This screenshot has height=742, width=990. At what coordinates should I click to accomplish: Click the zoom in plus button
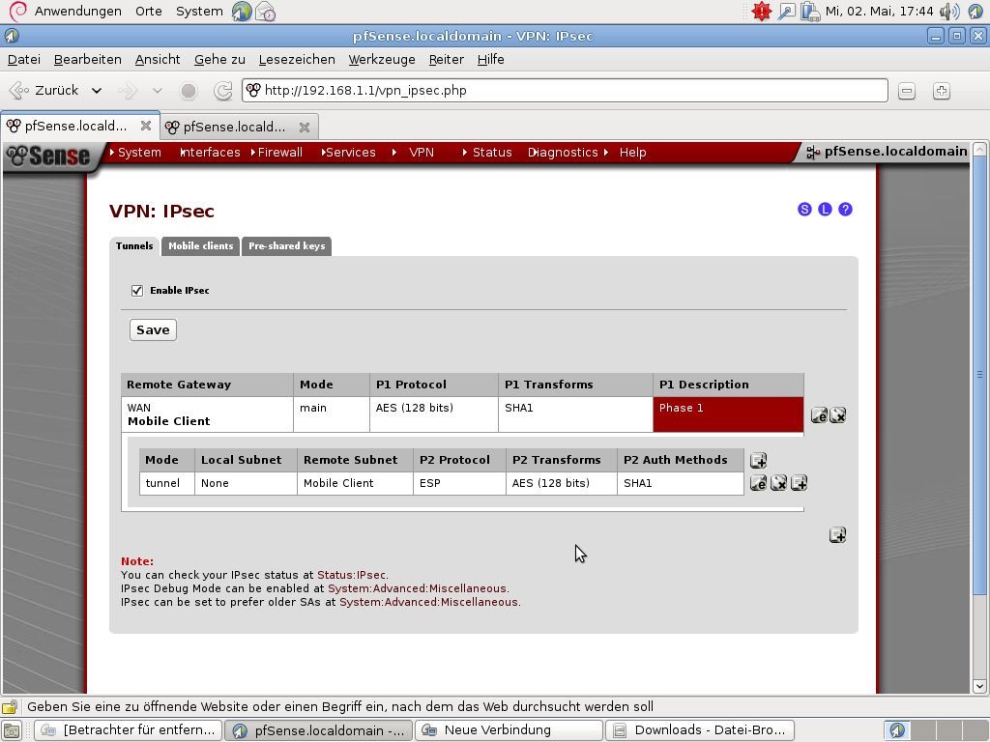point(942,91)
